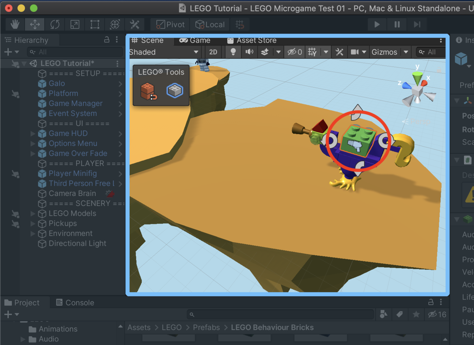474x345 pixels.
Task: Toggle Local handle rotation mode
Action: point(210,25)
